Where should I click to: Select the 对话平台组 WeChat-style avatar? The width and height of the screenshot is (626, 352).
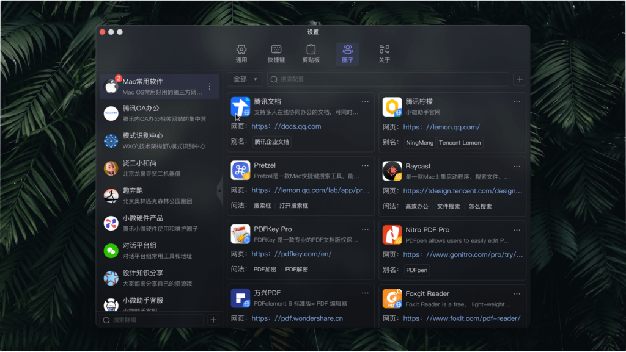[x=111, y=251]
